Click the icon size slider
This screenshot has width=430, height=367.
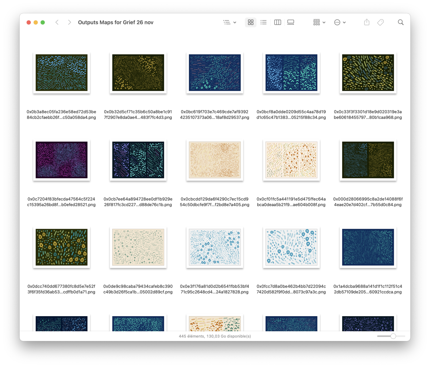391,336
